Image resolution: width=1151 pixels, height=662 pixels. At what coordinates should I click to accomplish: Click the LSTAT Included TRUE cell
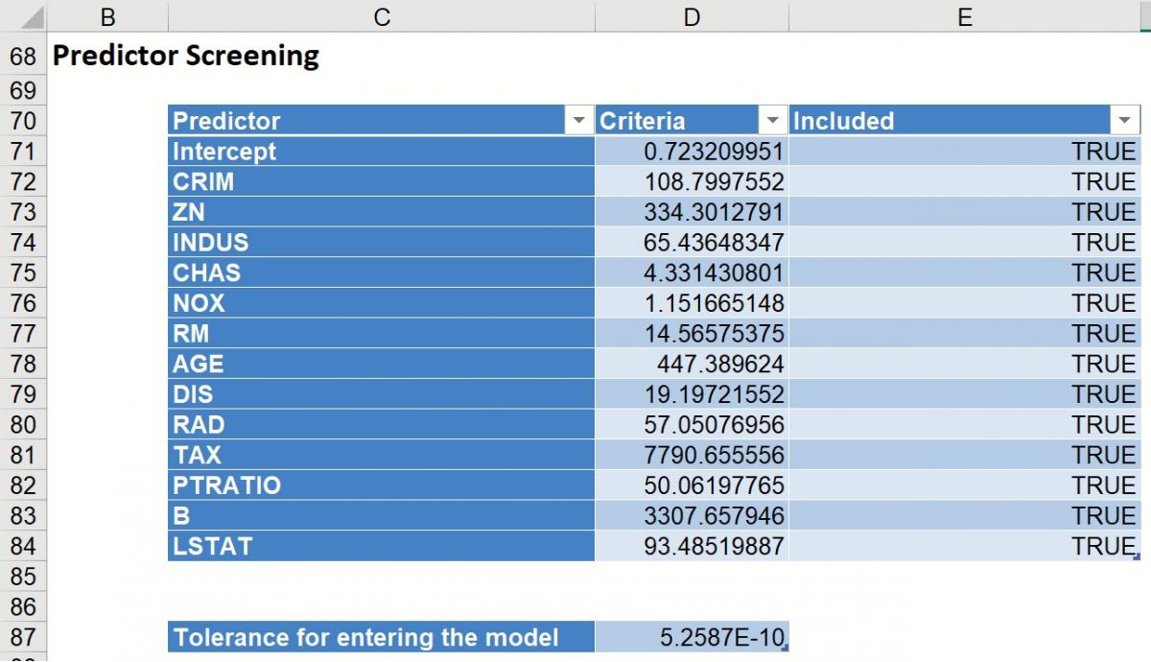tap(964, 546)
